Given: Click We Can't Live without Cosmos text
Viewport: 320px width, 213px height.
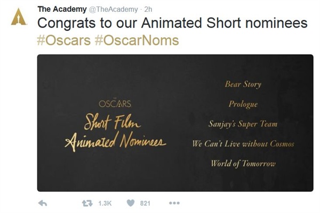Looking at the screenshot, I should click(243, 144).
